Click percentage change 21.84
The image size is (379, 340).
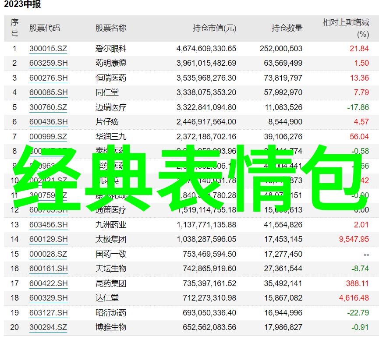pyautogui.click(x=359, y=49)
